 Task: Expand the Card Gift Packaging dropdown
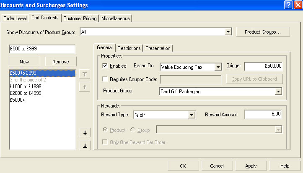pos(278,91)
